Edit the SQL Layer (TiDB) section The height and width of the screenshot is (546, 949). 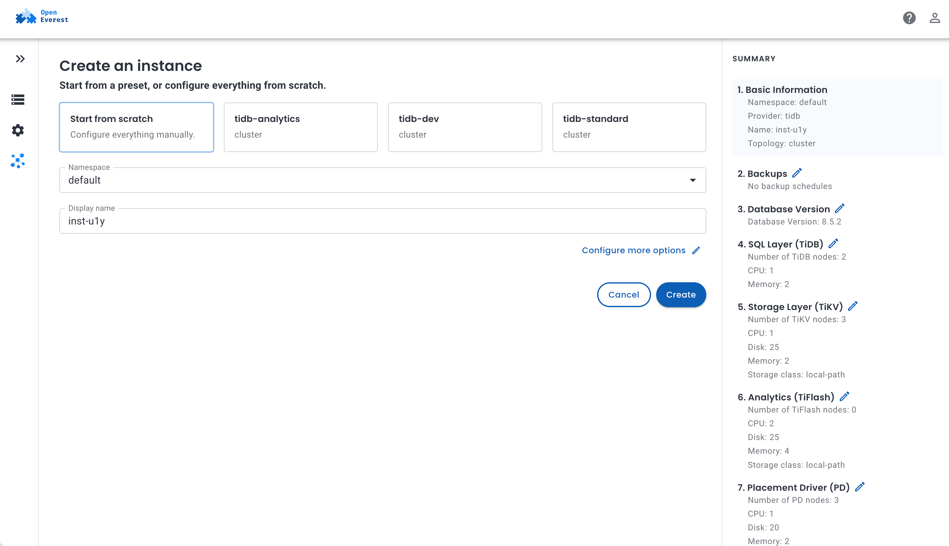833,243
